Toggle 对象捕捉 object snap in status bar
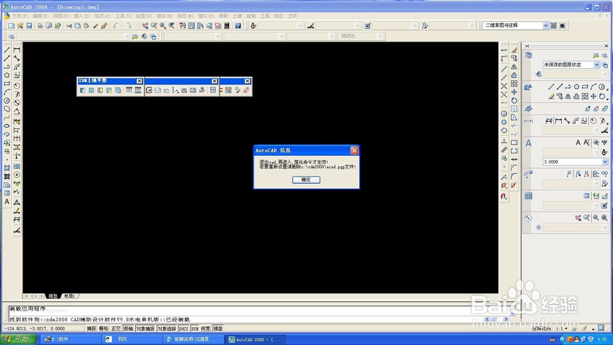Image resolution: width=613 pixels, height=345 pixels. click(145, 328)
